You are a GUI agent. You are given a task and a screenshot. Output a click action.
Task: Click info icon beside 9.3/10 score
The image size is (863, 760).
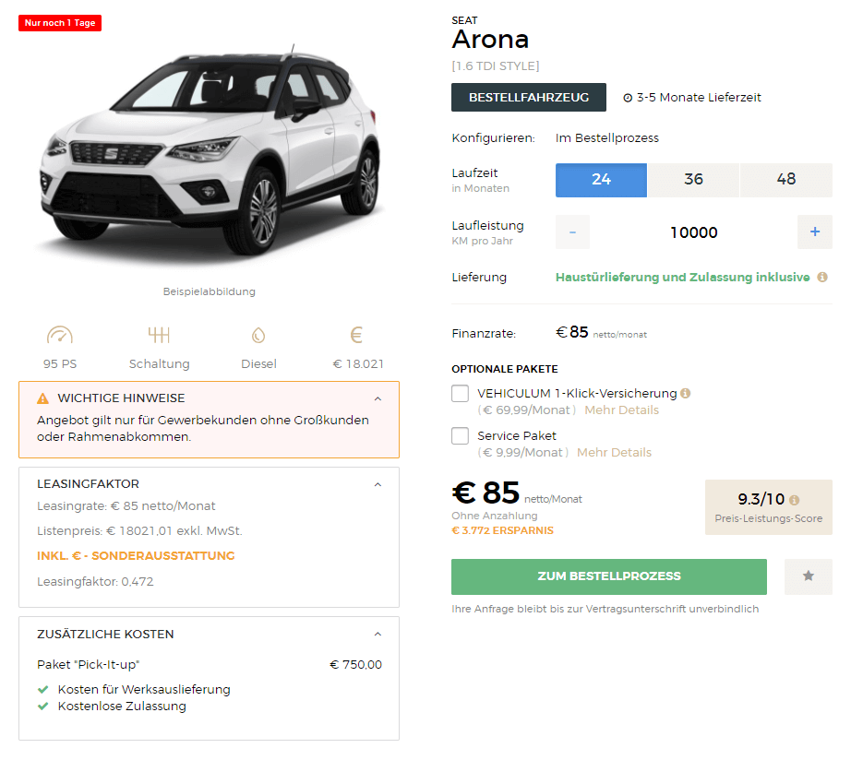point(794,500)
